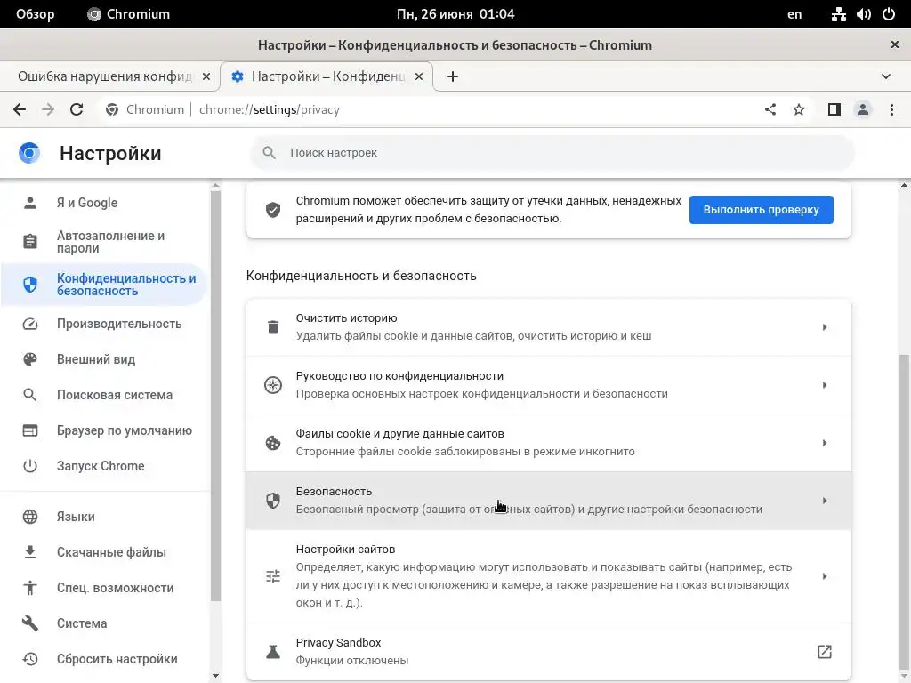Open the side panel icon
911x683 pixels.
pyautogui.click(x=834, y=109)
